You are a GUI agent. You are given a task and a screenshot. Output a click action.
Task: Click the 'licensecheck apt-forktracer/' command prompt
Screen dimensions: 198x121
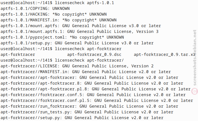coord(62,60)
